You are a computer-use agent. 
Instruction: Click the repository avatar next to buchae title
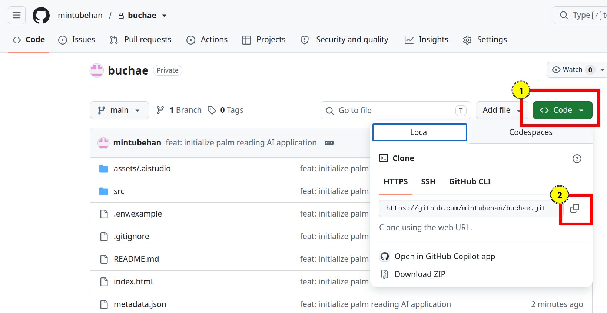click(97, 70)
